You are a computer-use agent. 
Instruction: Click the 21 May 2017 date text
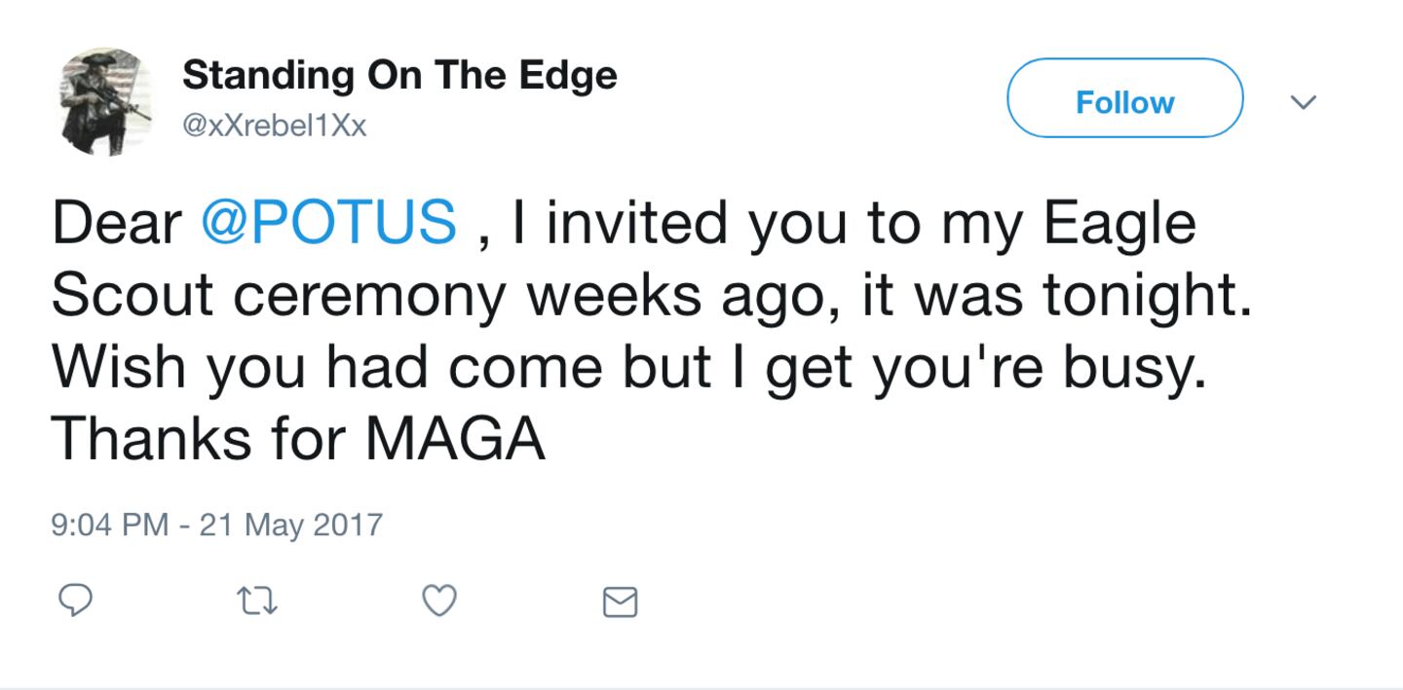[x=291, y=526]
